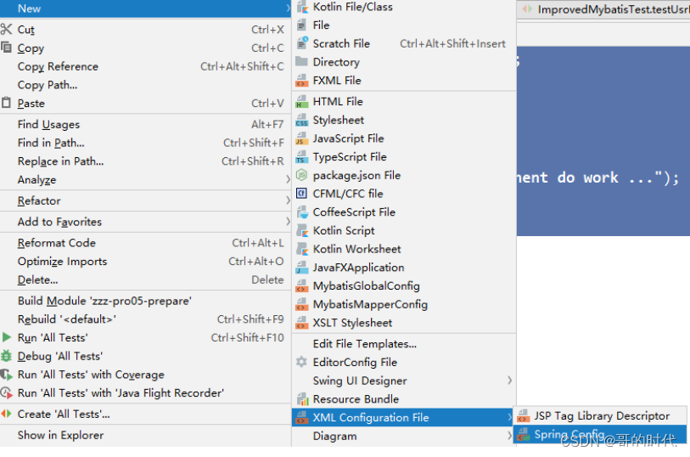Click the JSP Tag Library Descriptor icon
The image size is (690, 457).
click(523, 415)
